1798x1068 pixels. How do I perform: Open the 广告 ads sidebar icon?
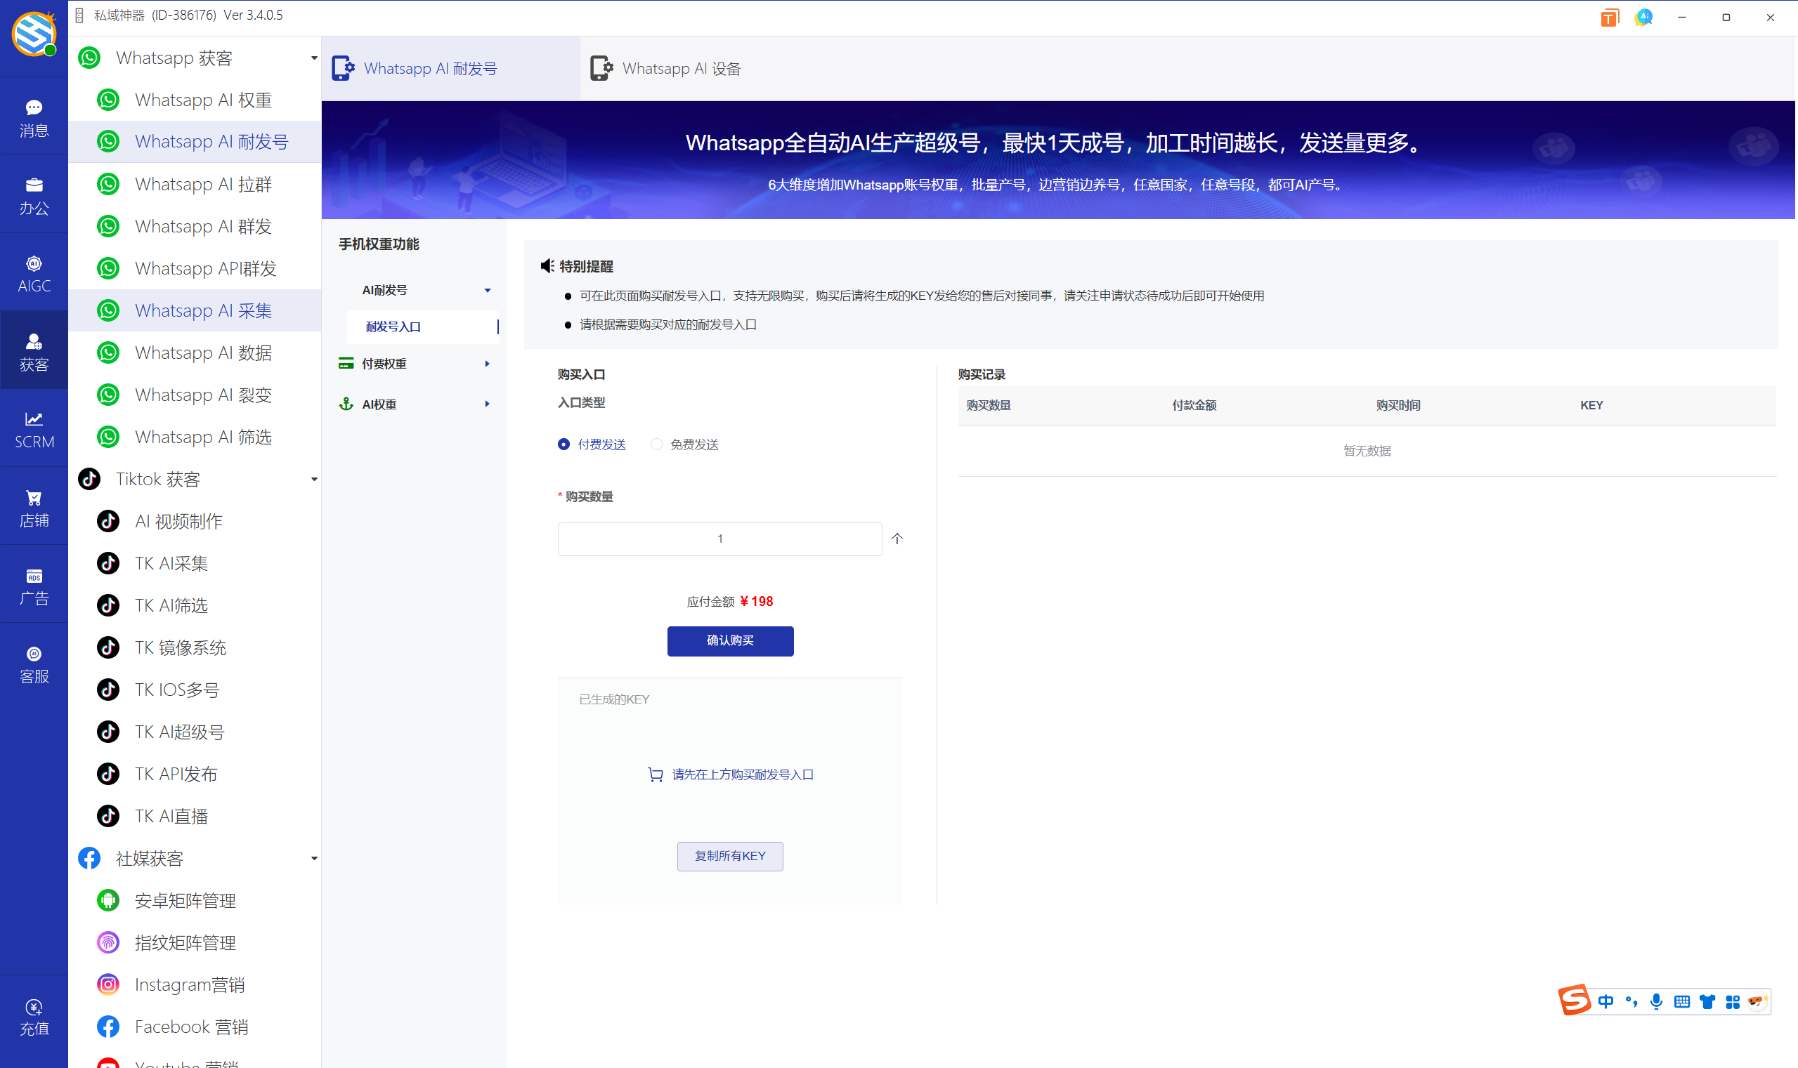point(34,586)
